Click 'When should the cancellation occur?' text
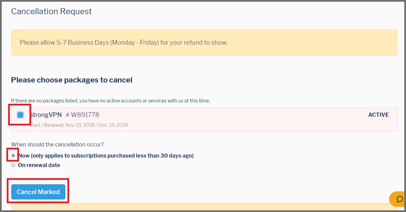Image resolution: width=406 pixels, height=212 pixels. coord(58,145)
